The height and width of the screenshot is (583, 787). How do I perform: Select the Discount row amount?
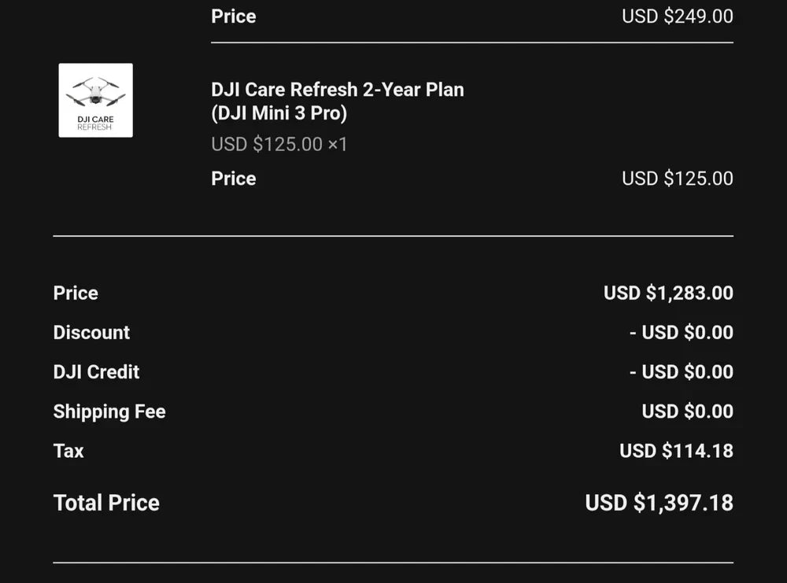681,333
